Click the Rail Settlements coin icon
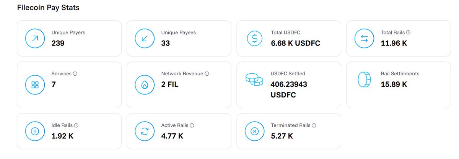Screen dimensions: 459x159 (x=364, y=79)
